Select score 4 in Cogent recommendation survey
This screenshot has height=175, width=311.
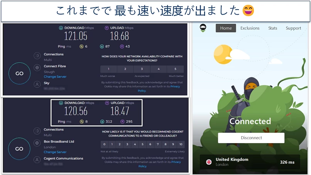point(135,144)
